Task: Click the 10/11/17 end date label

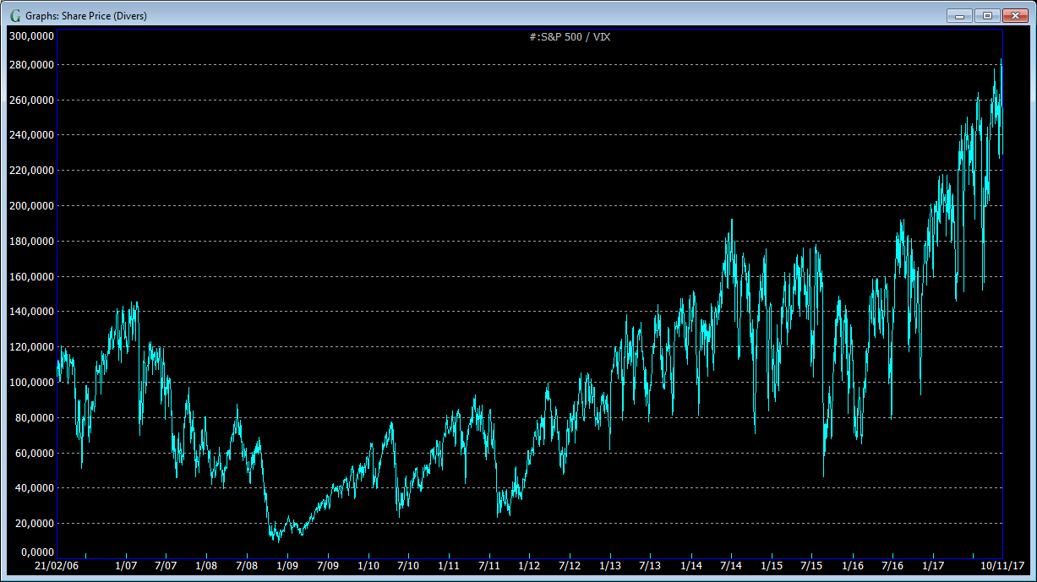Action: tap(1002, 565)
